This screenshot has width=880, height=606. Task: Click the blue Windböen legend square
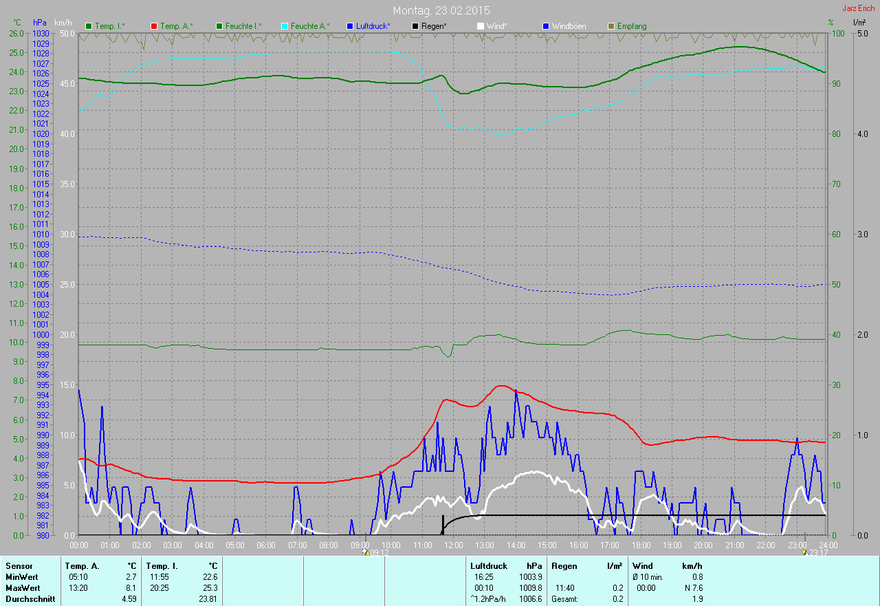click(546, 26)
